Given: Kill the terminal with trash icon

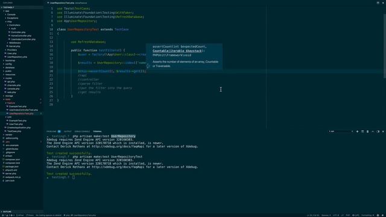Looking at the screenshot, I should pos(367,131).
